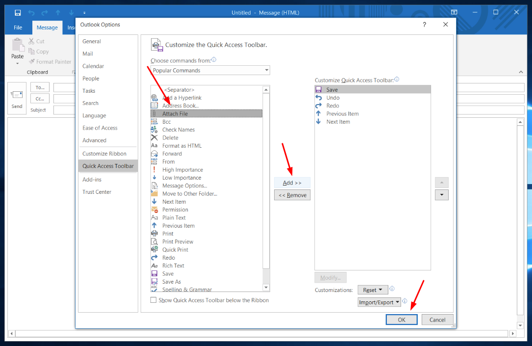Open the ribbon display options icon
Image resolution: width=532 pixels, height=346 pixels.
coord(454,12)
